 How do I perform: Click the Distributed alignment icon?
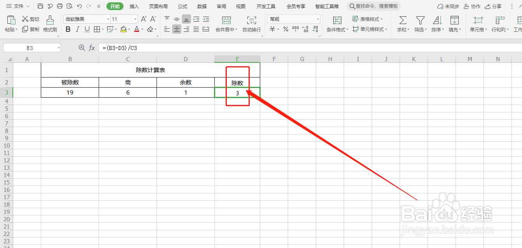point(206,29)
